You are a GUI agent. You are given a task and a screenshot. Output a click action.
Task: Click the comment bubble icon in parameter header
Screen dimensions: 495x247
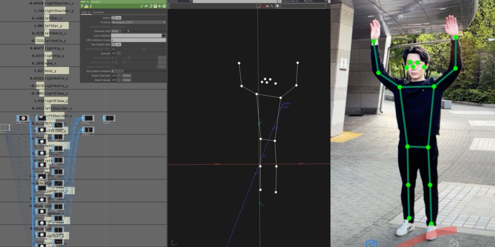pyautogui.click(x=147, y=6)
